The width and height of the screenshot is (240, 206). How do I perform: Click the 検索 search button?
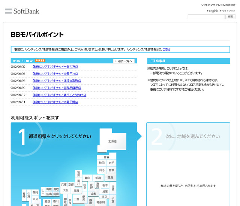230,16
